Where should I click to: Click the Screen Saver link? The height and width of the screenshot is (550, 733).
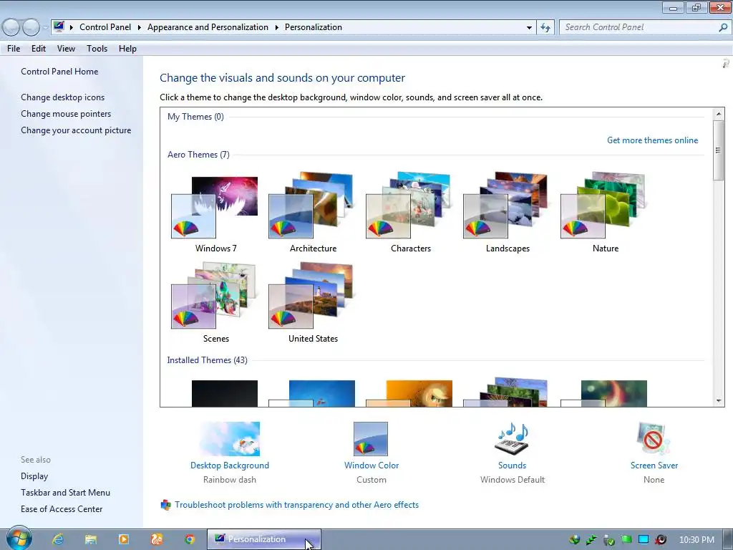(x=654, y=465)
